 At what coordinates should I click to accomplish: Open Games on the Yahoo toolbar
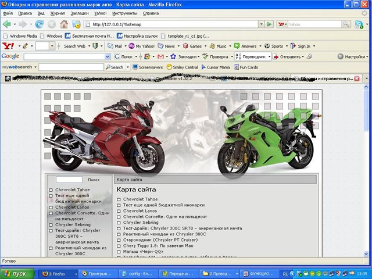coord(192,46)
